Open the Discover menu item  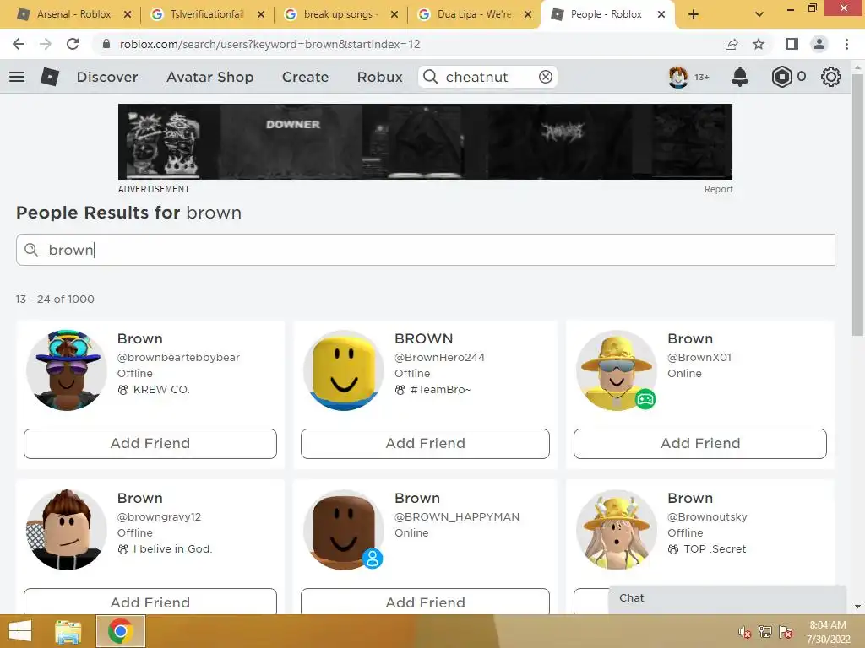coord(107,77)
